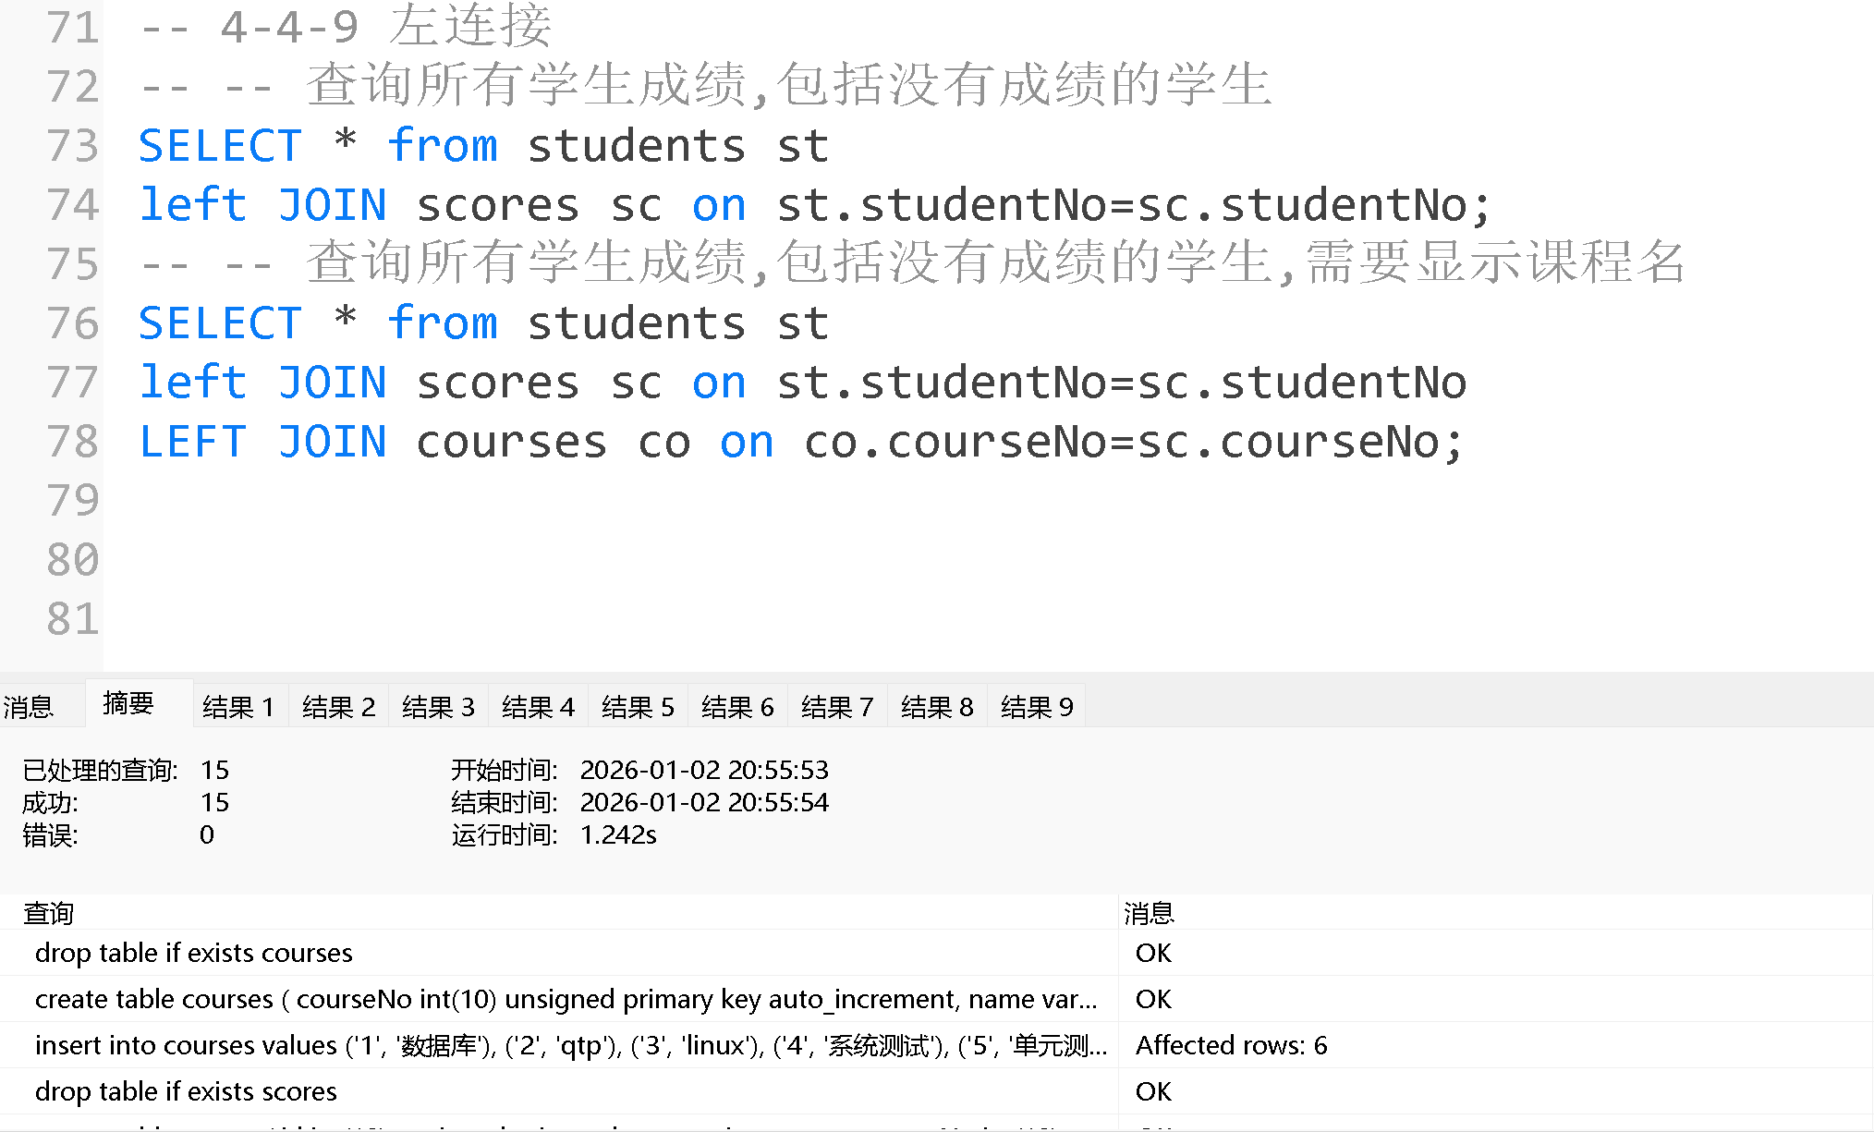Switch to the 结果 9 tab
1874x1132 pixels.
pos(1036,707)
